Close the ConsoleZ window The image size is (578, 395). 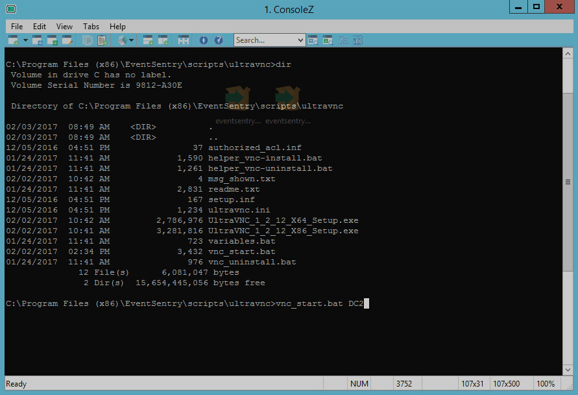point(559,6)
